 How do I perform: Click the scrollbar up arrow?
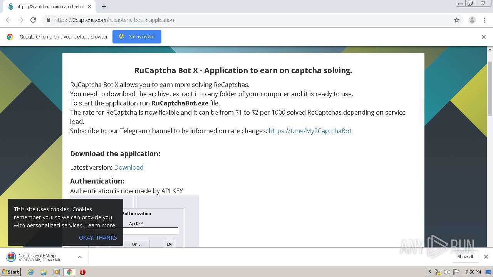coord(490,50)
